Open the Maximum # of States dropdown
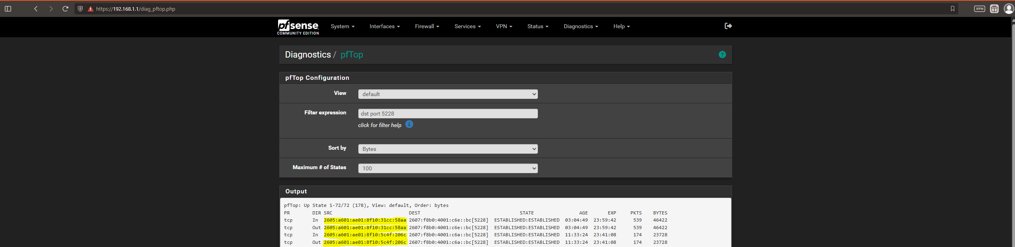1015x247 pixels. (447, 168)
